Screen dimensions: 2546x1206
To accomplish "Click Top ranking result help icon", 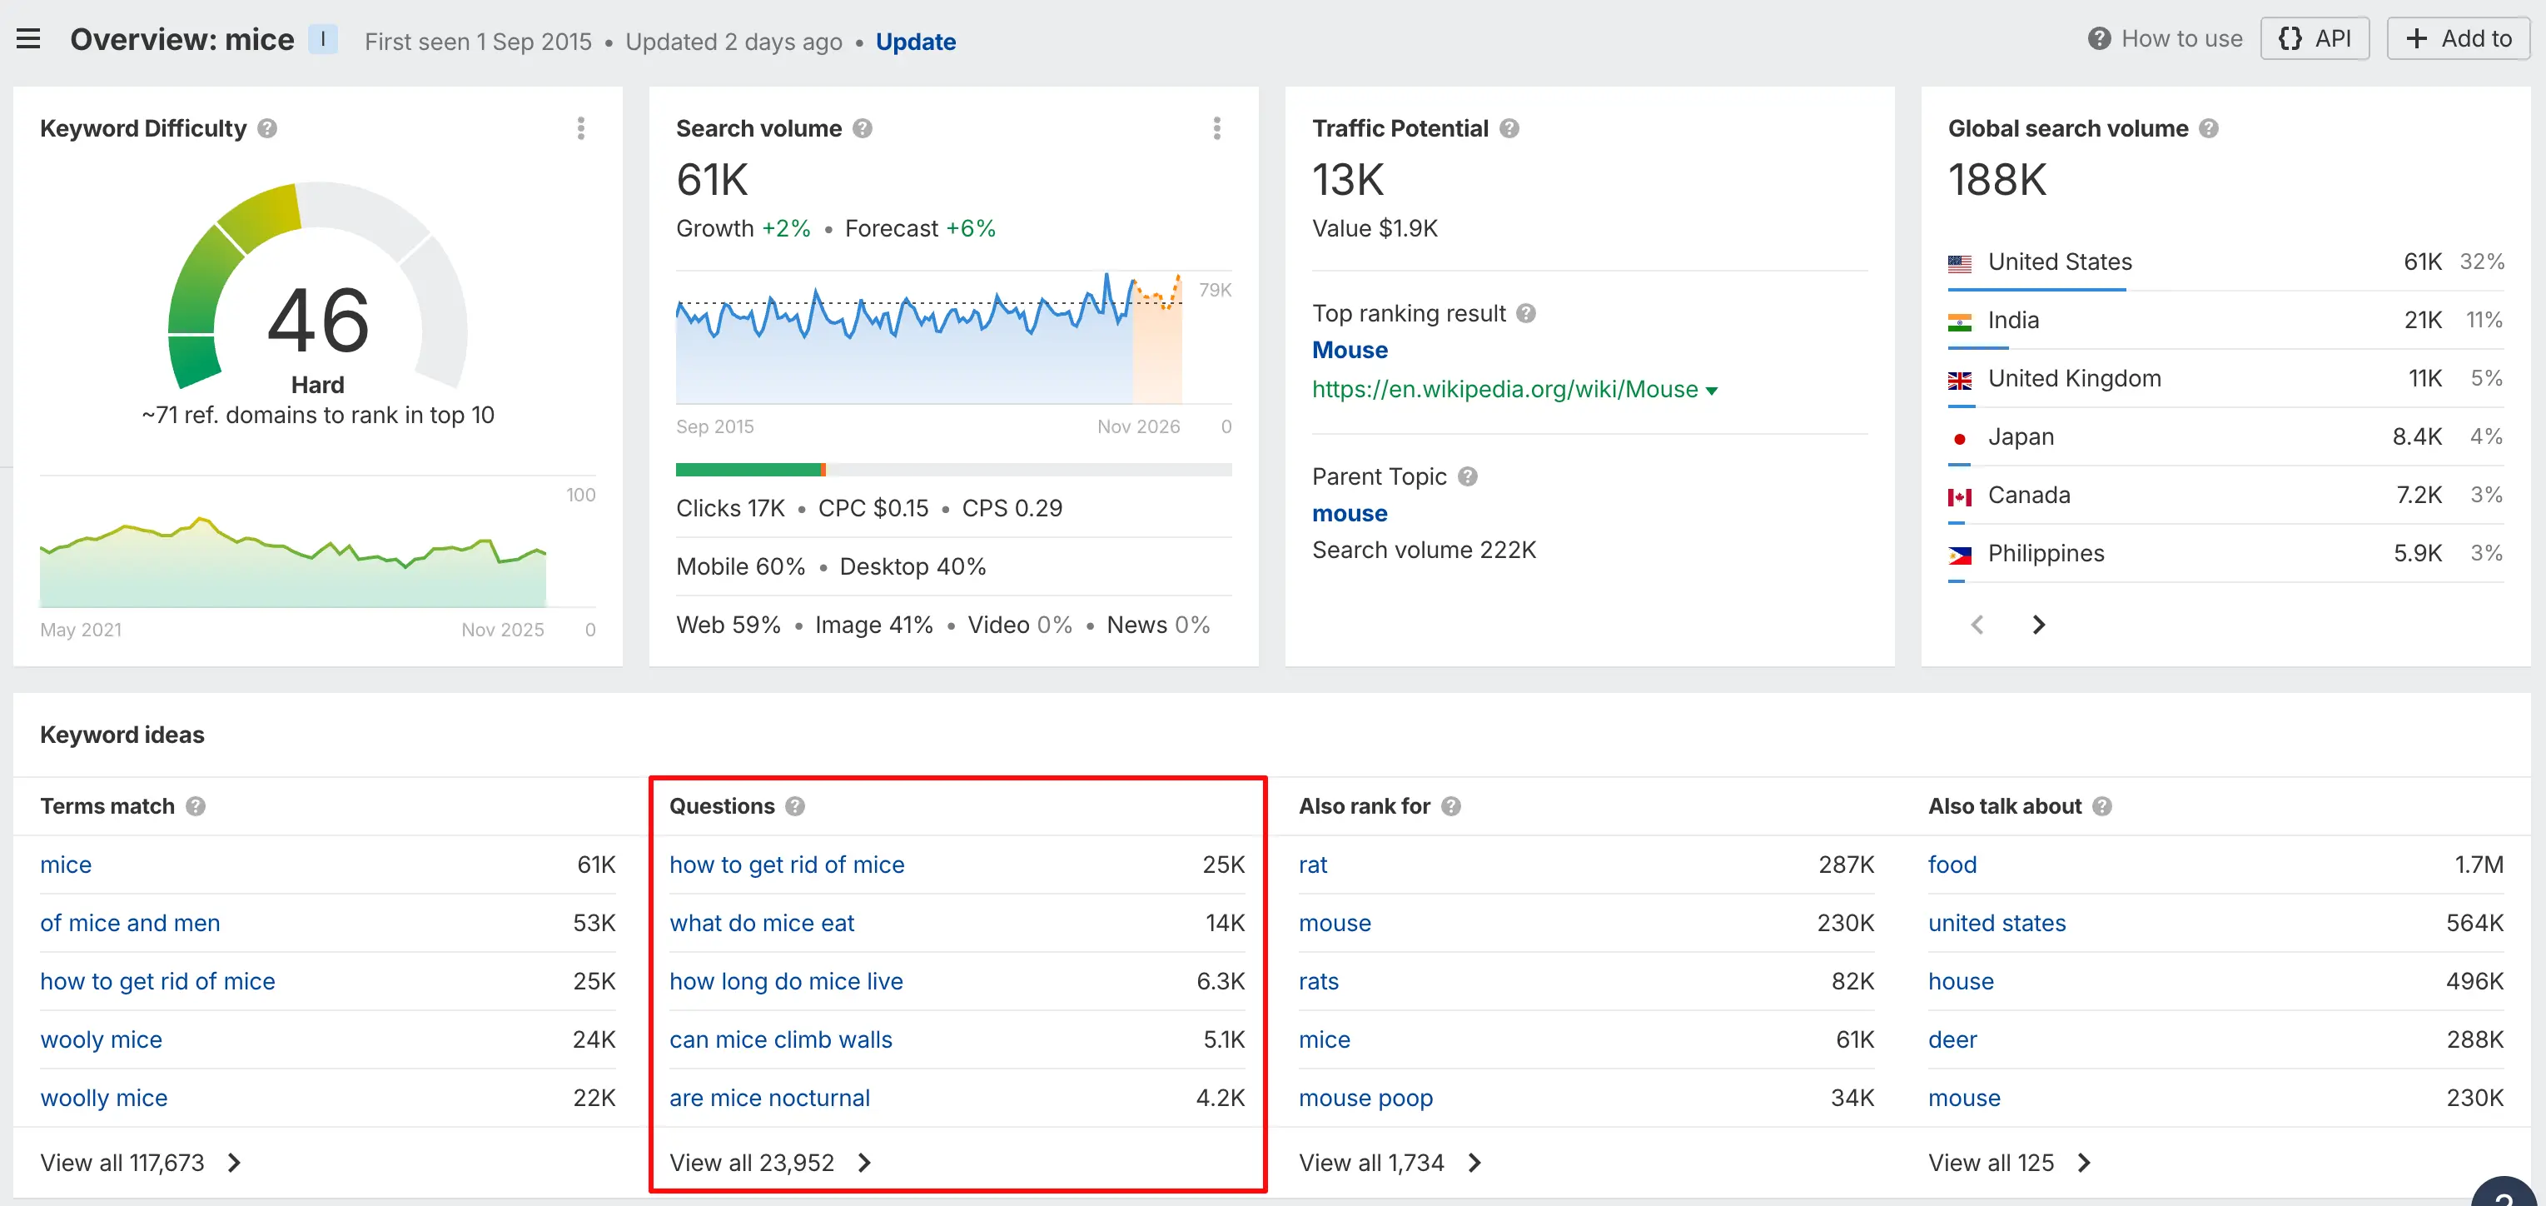I will click(1526, 313).
